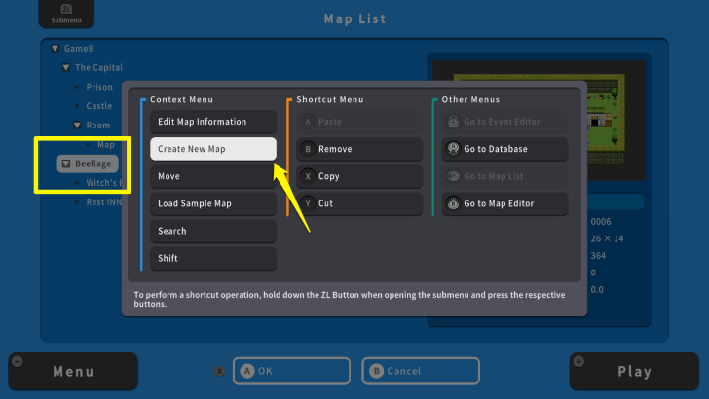The image size is (709, 399).
Task: Open the Menu button
Action: (x=73, y=372)
